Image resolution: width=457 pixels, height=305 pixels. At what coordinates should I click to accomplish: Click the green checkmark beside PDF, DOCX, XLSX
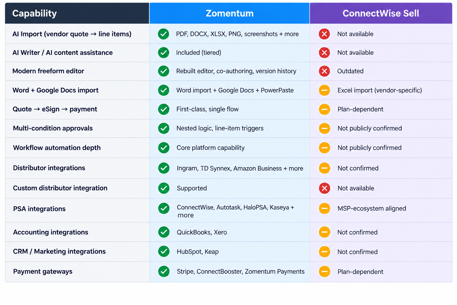[164, 34]
